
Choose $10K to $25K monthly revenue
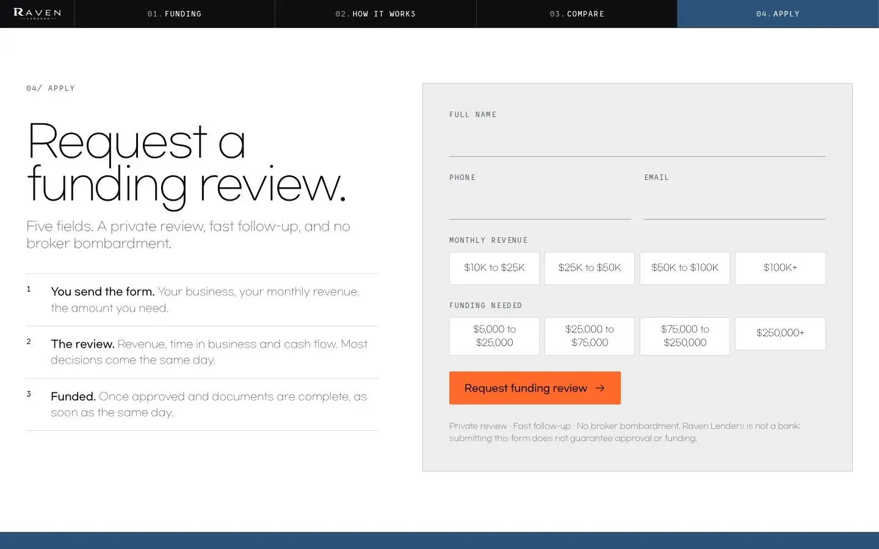pyautogui.click(x=494, y=268)
